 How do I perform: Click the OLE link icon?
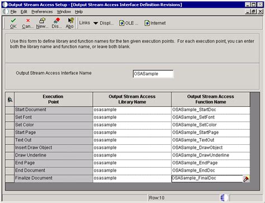coord(121,23)
